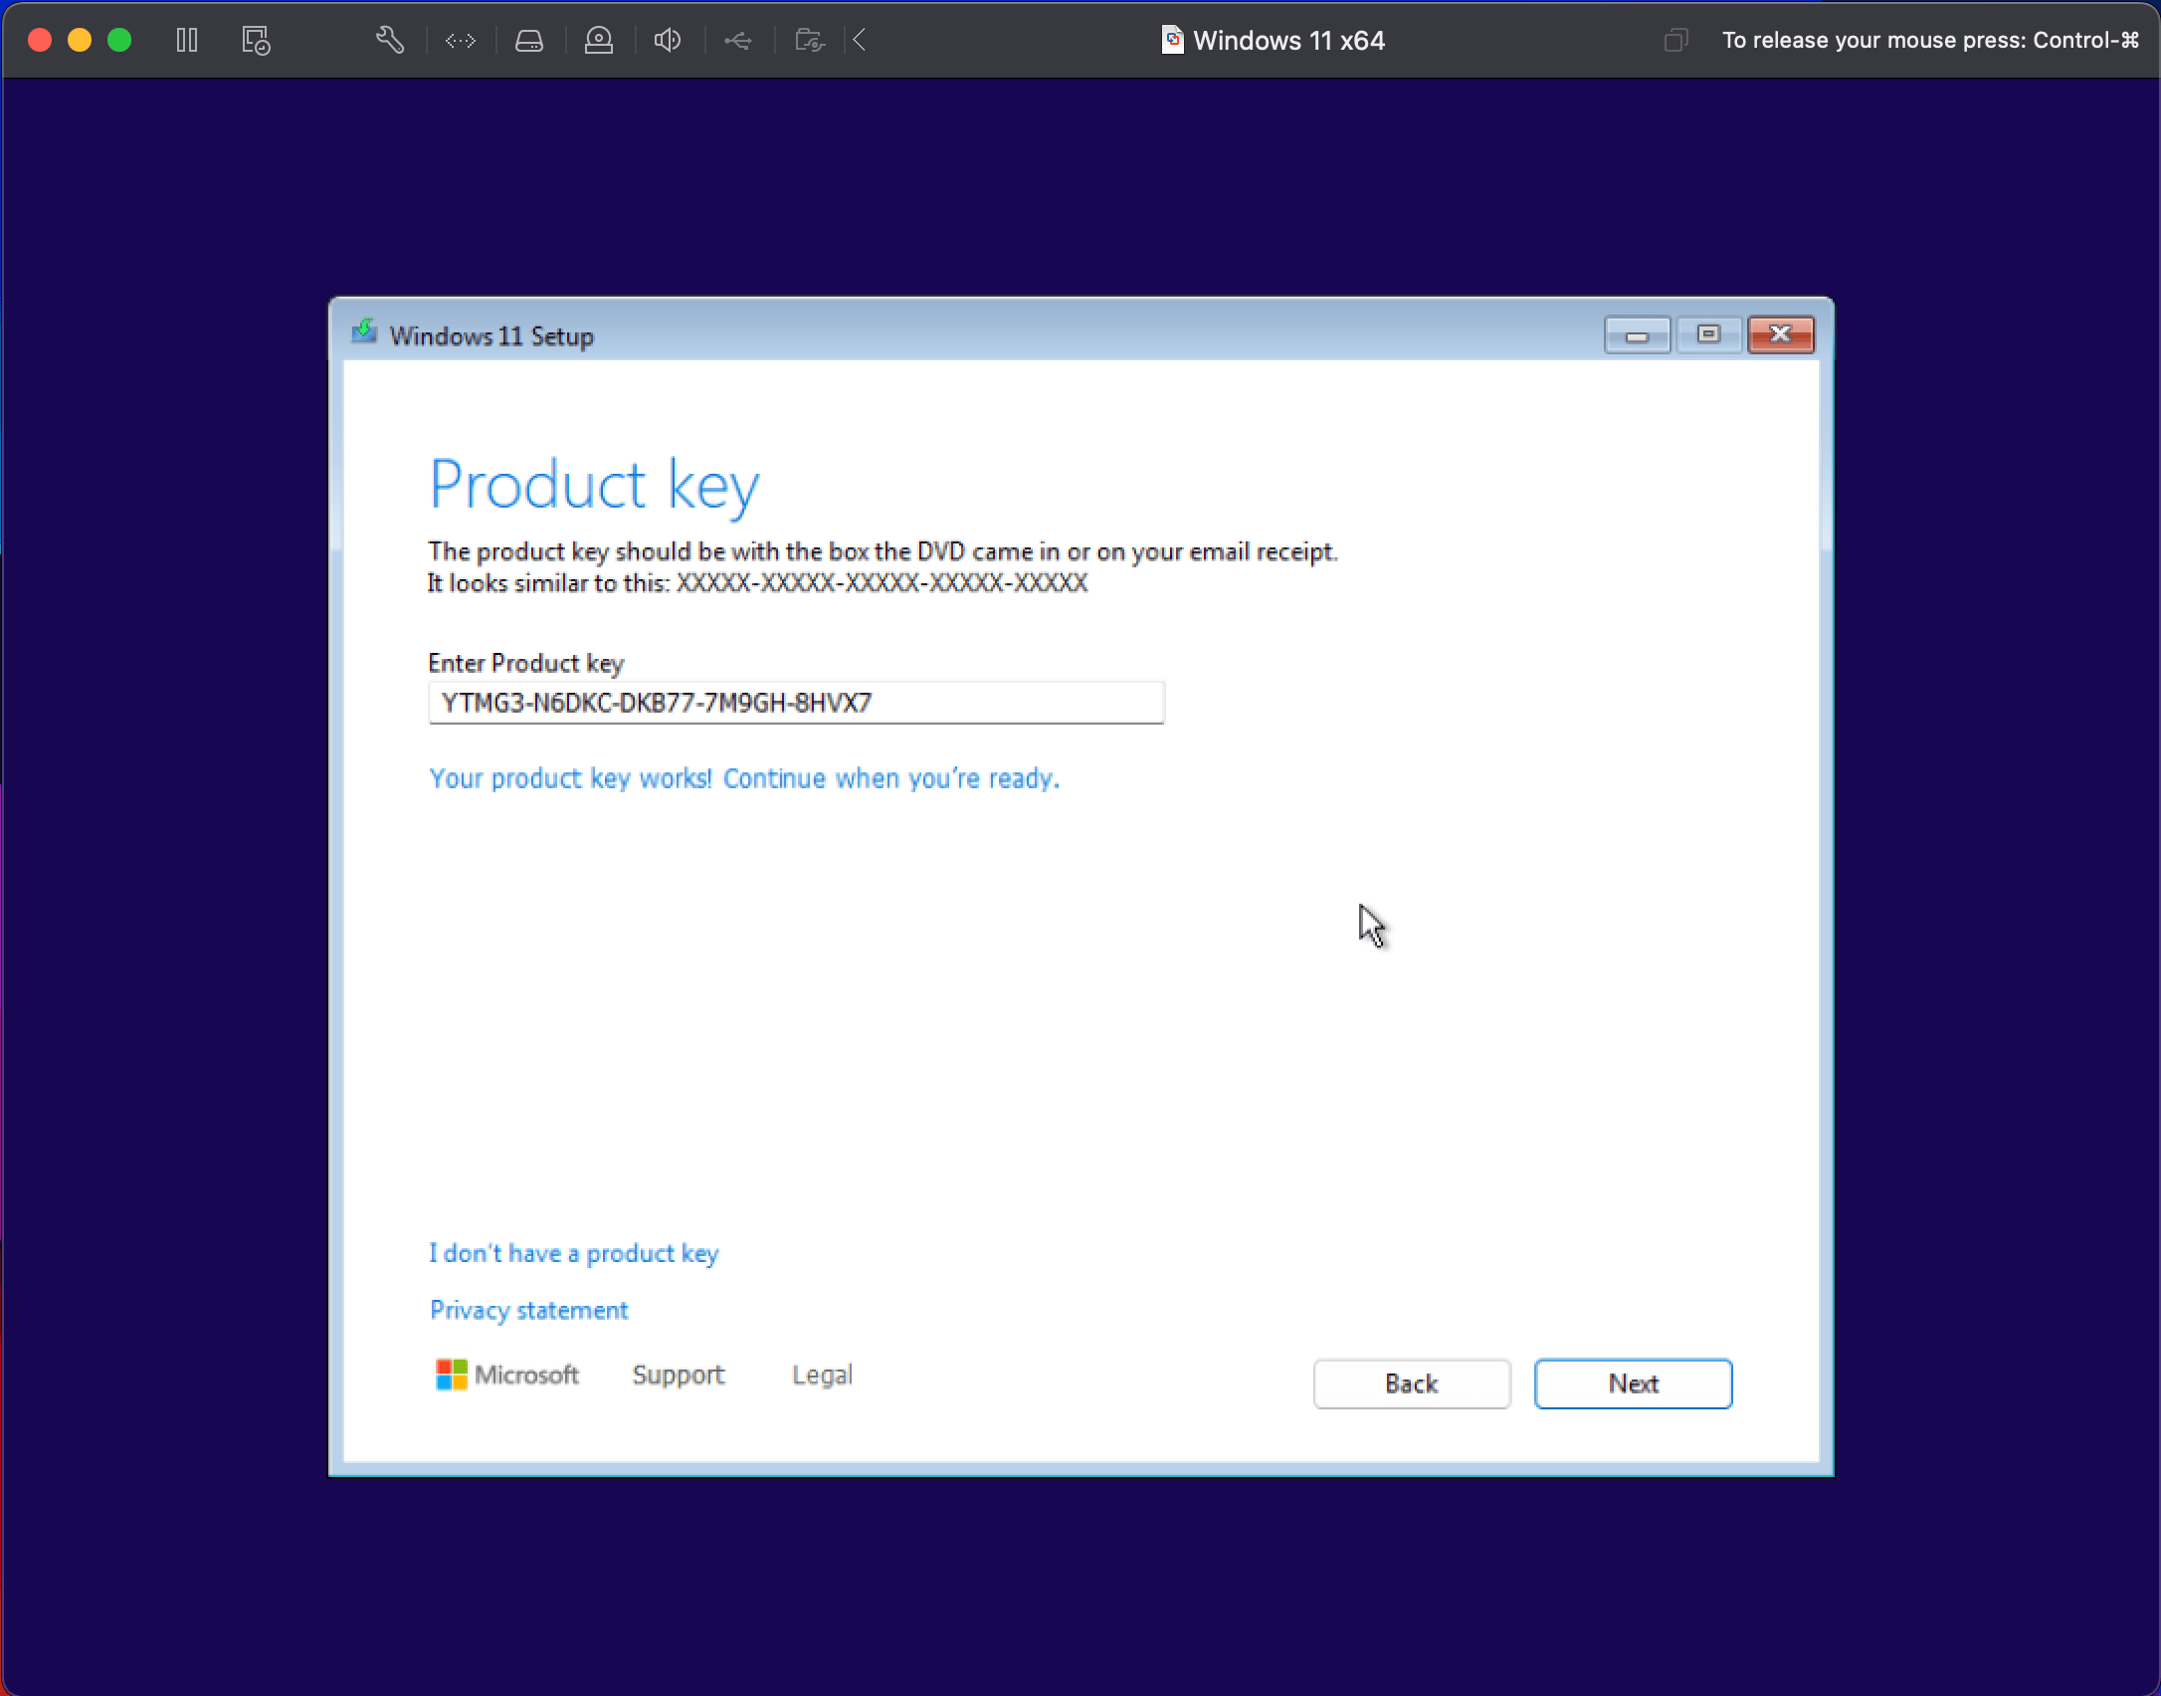Click the hard disk icon

coord(529,40)
